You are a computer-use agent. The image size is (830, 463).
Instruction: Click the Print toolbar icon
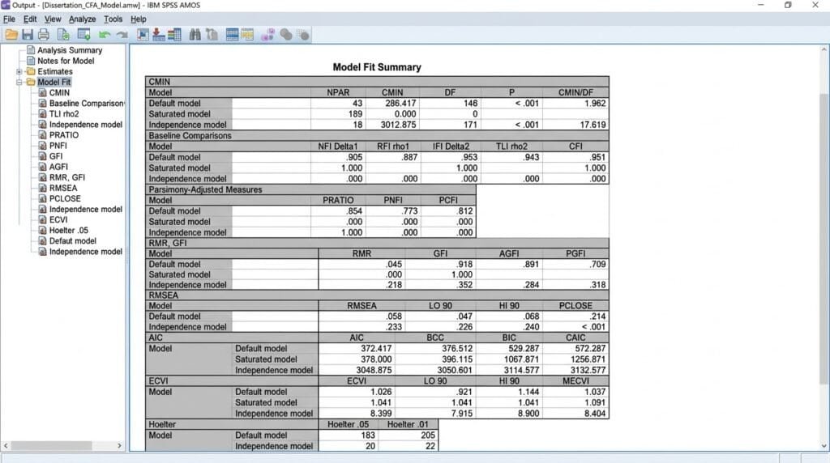[x=44, y=35]
